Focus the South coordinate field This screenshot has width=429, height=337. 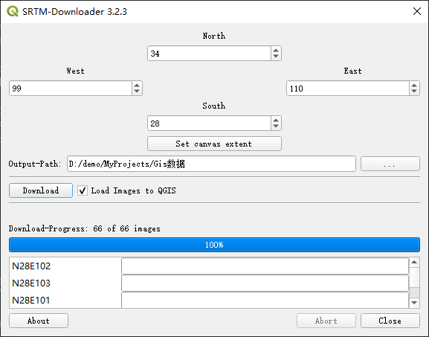tap(210, 123)
